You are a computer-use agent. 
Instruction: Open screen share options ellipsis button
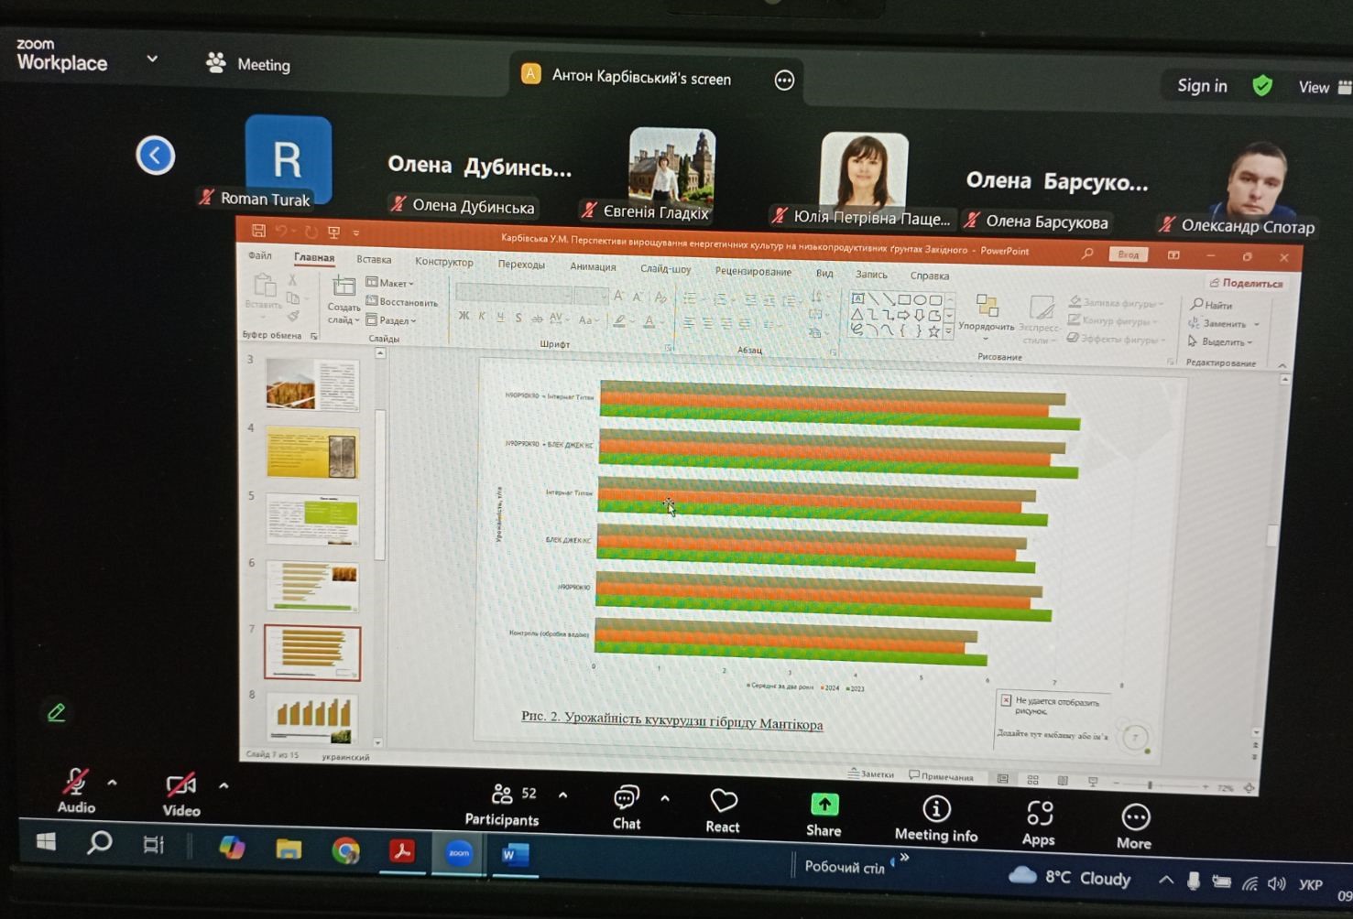tap(784, 81)
